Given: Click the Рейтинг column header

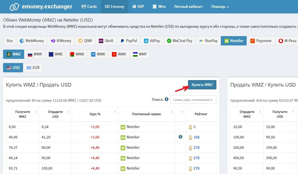Looking at the screenshot, I should [x=201, y=114].
